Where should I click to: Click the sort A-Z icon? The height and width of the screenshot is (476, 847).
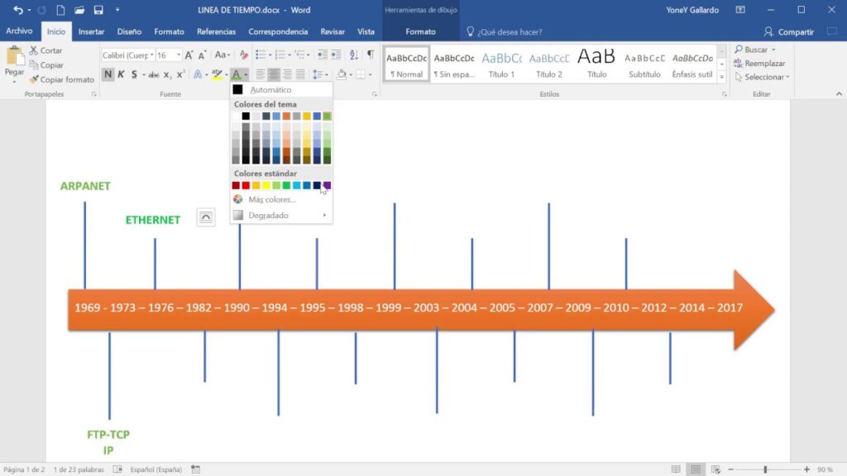tap(353, 55)
